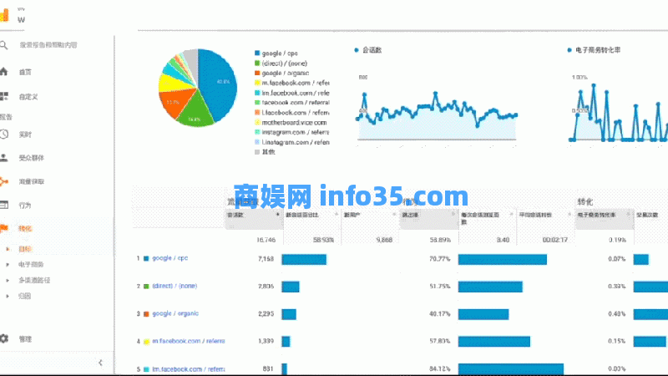Click the green (direct) / (none) legend swatch
This screenshot has height=376, width=668.
click(257, 64)
